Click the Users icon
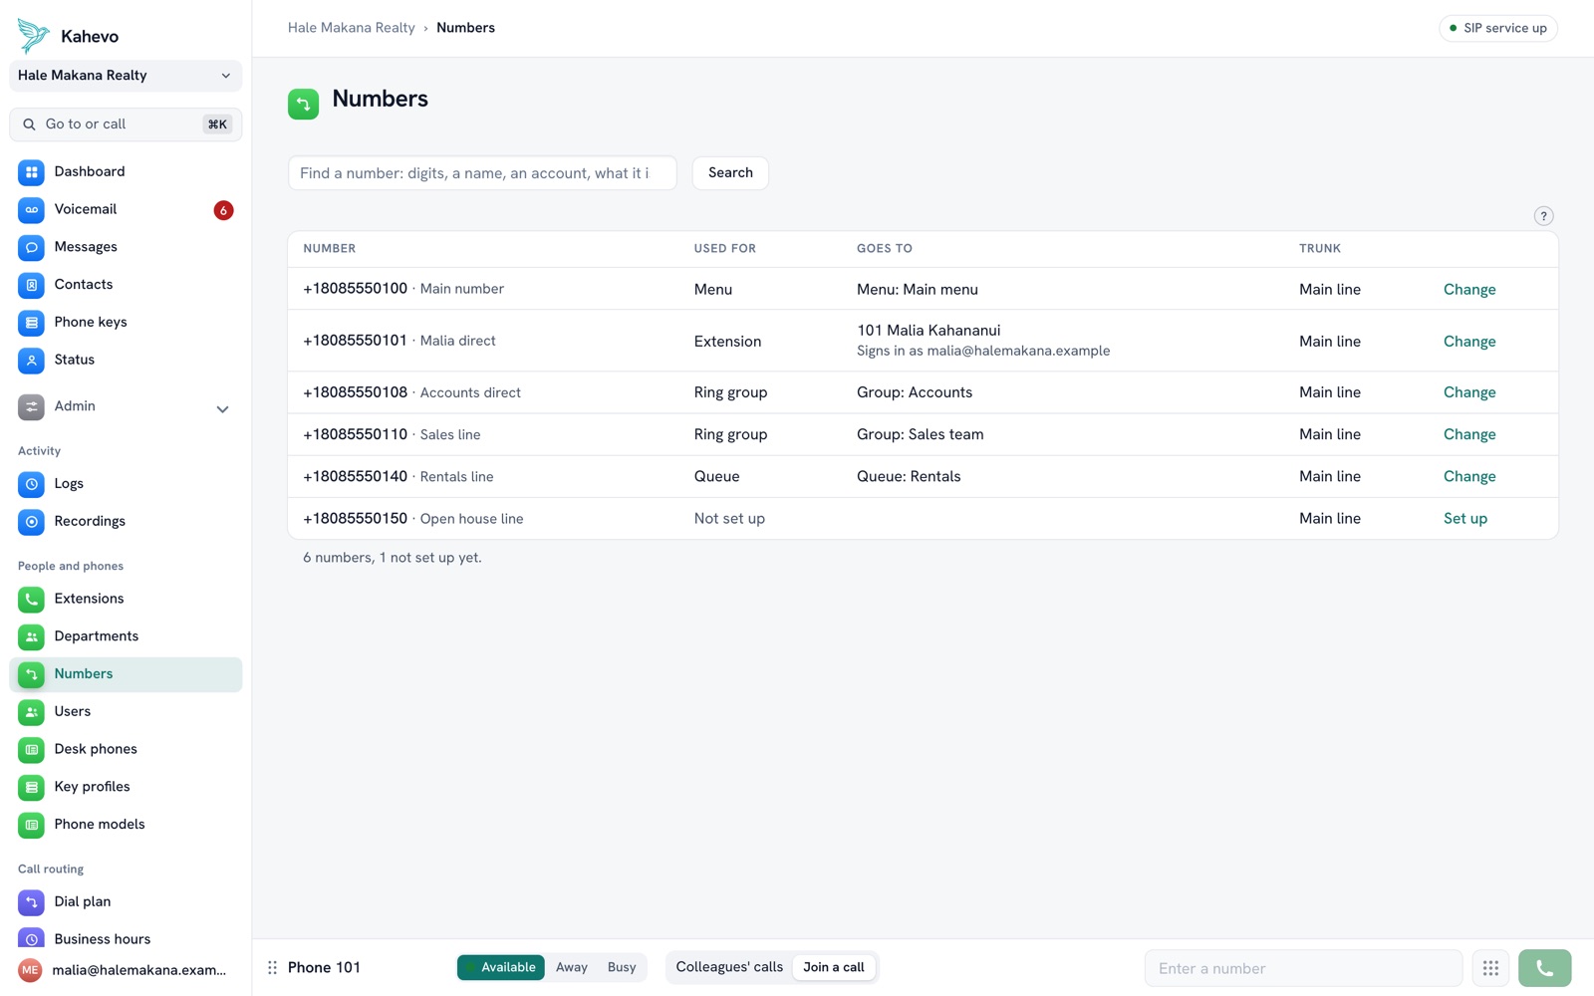Viewport: 1594px width, 996px height. (31, 712)
